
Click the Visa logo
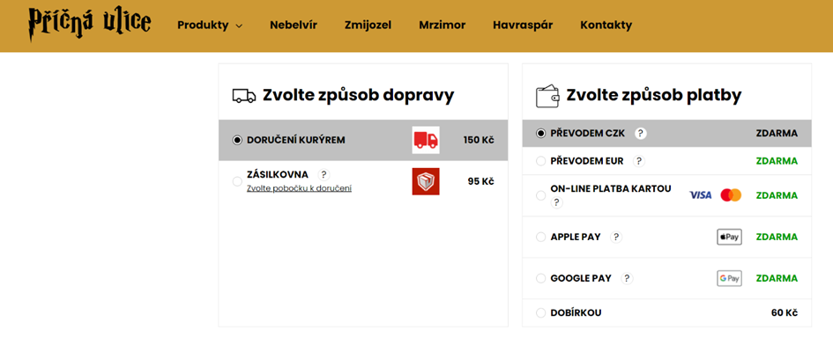[x=700, y=195]
